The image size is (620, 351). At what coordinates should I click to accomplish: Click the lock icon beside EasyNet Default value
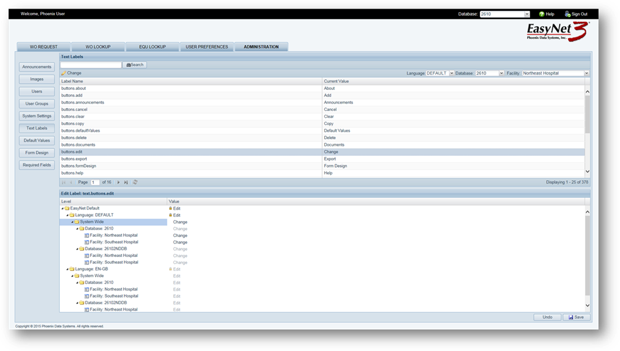point(170,209)
